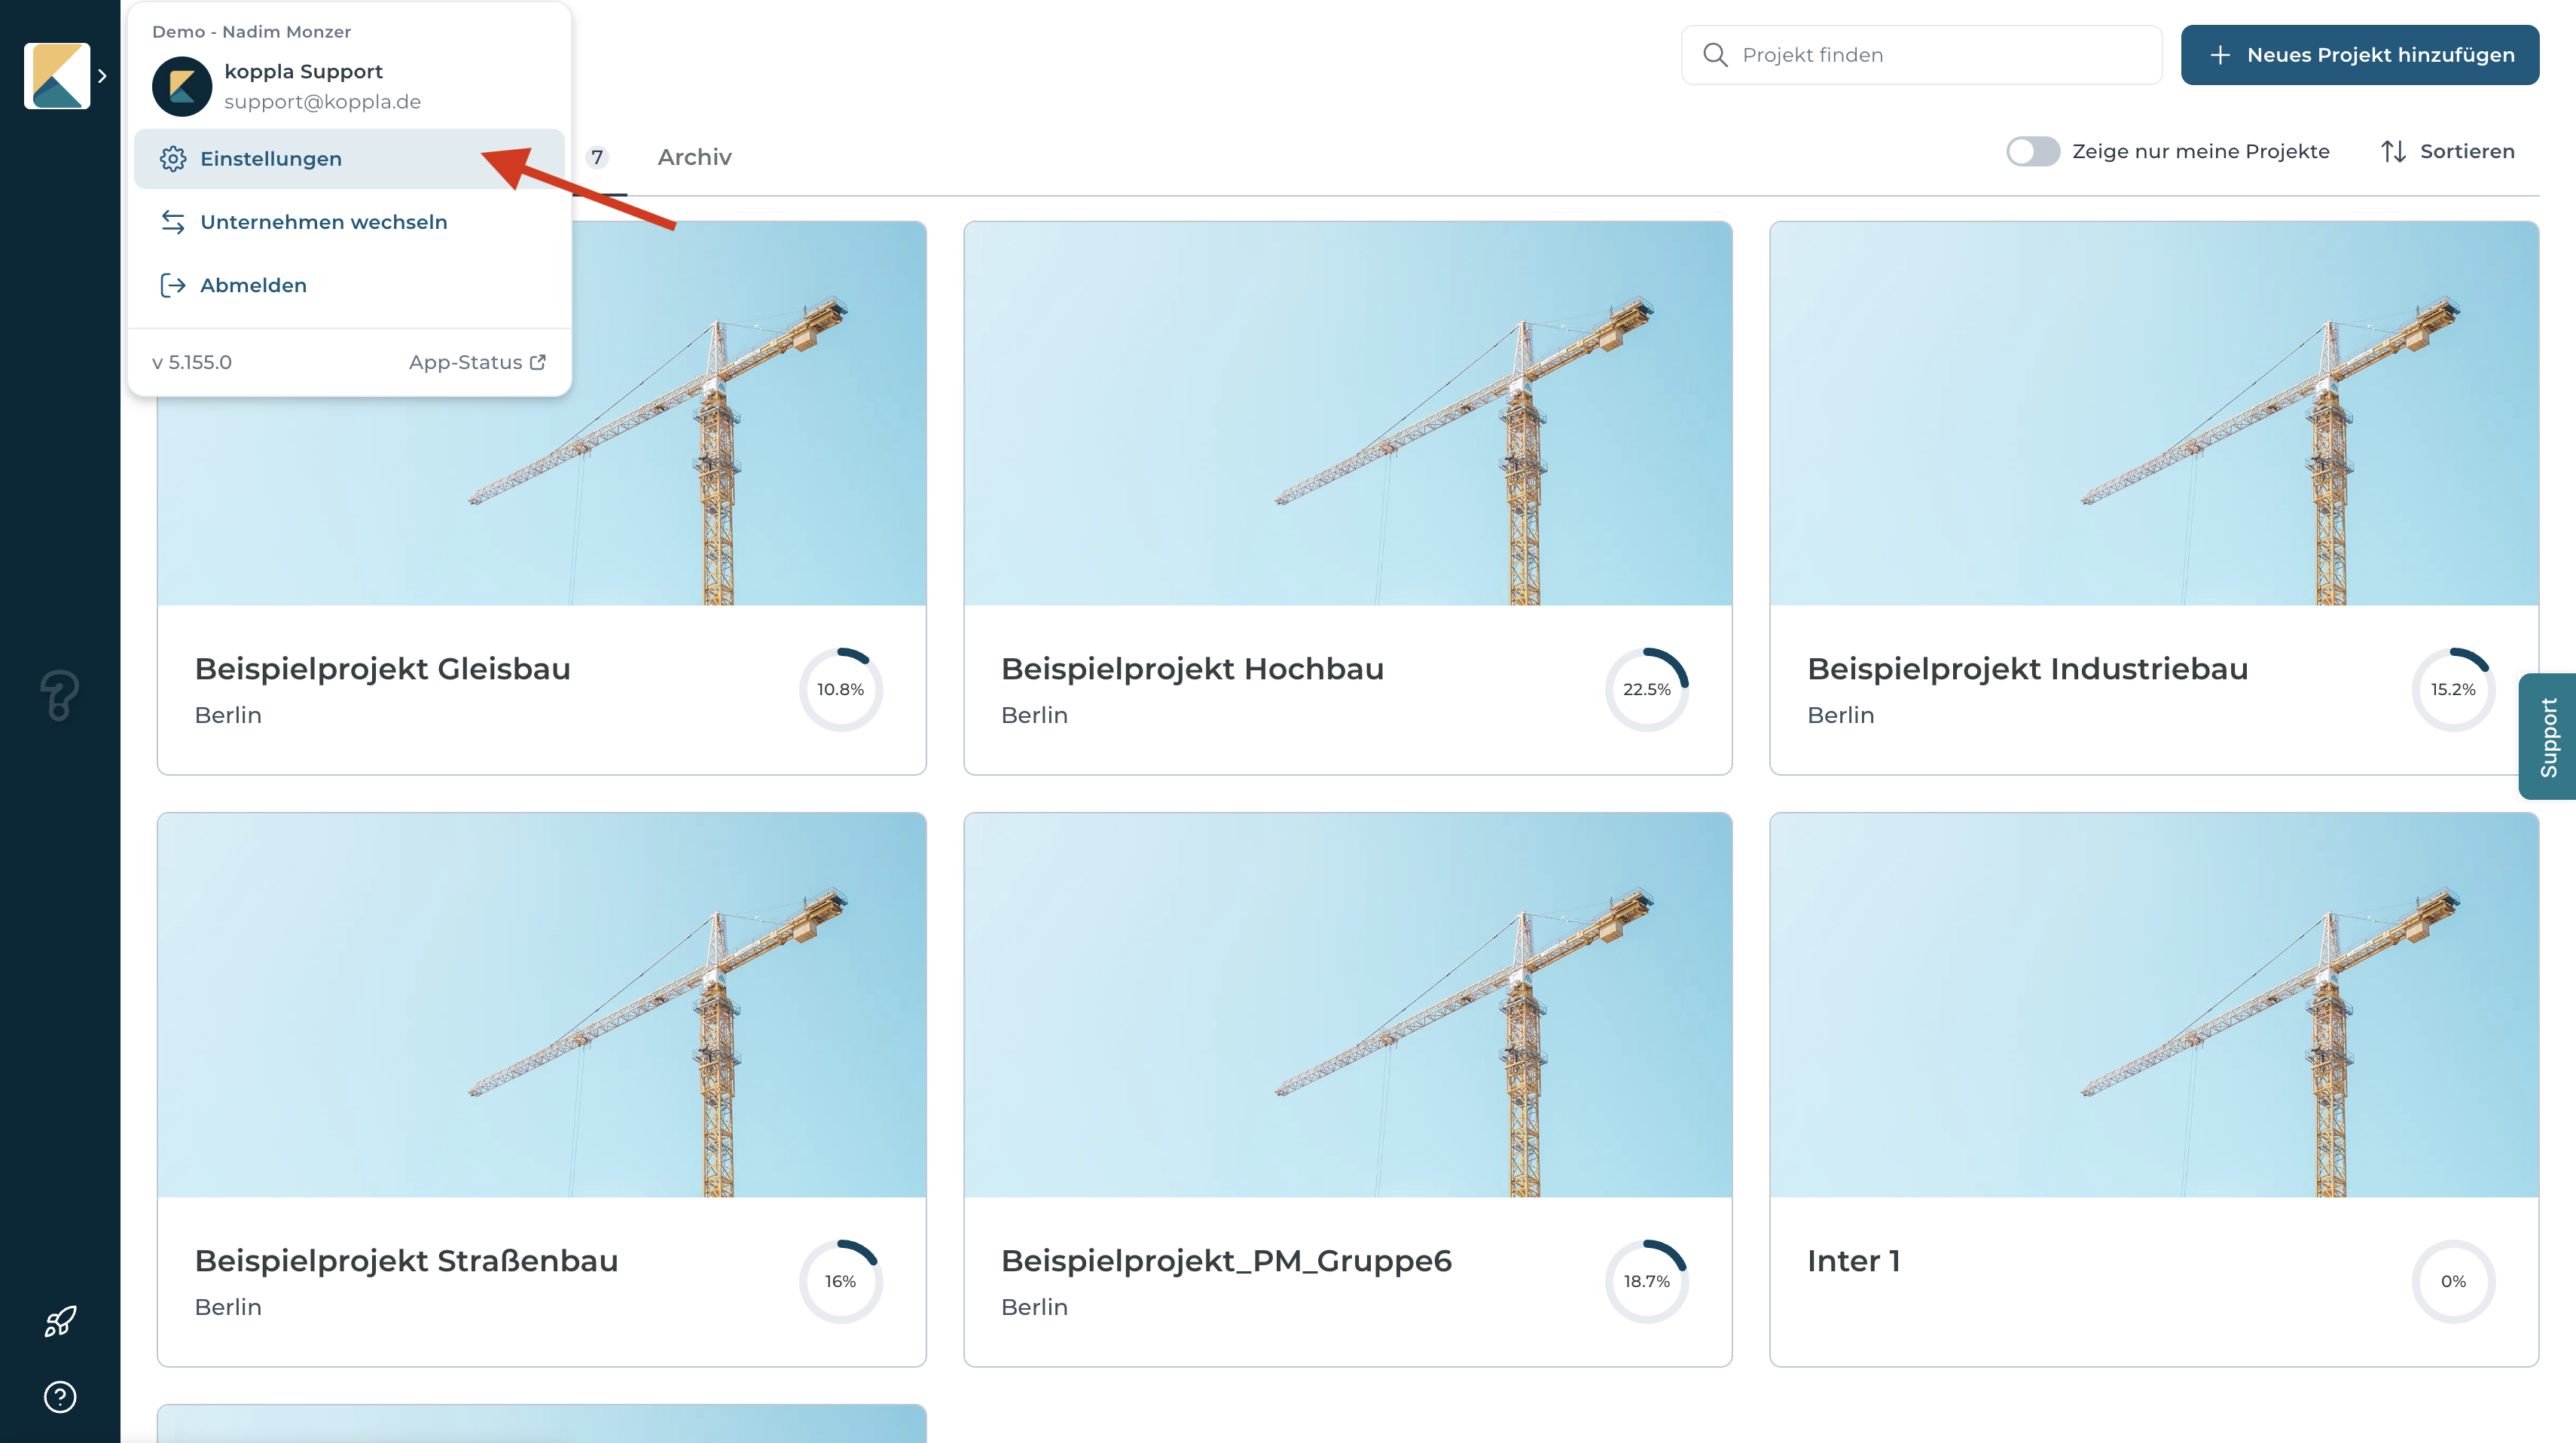Click the 16% progress indicator
Screen dimensions: 2576x1443
click(841, 1281)
